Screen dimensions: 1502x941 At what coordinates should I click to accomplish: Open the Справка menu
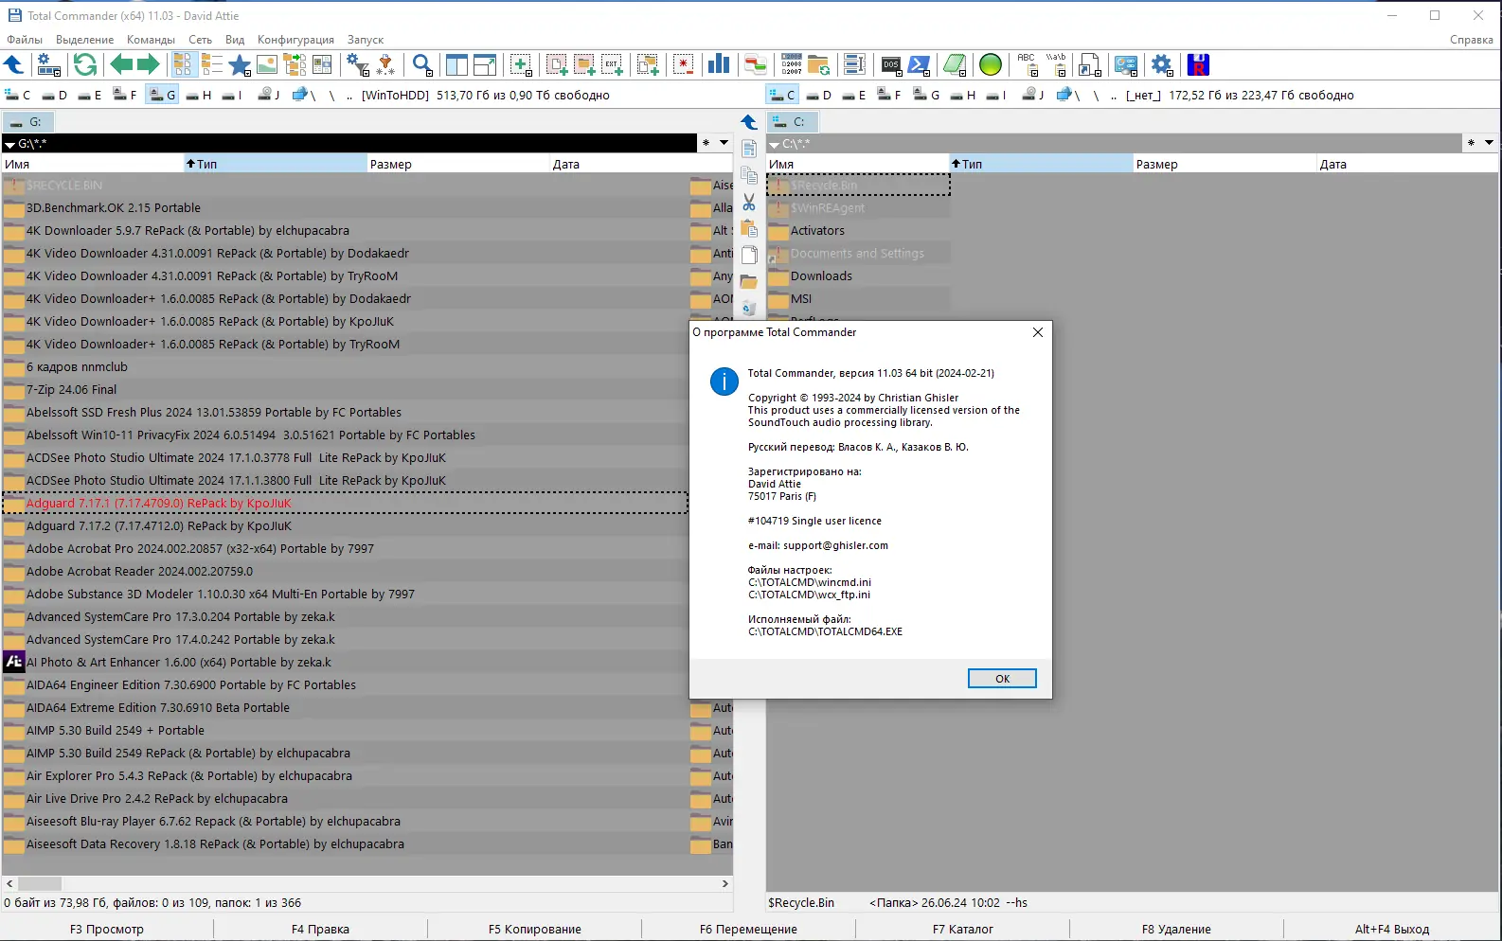[1471, 40]
